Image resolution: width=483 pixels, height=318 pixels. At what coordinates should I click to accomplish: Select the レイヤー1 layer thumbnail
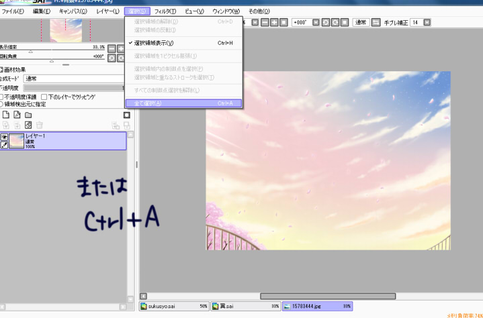[x=16, y=141]
